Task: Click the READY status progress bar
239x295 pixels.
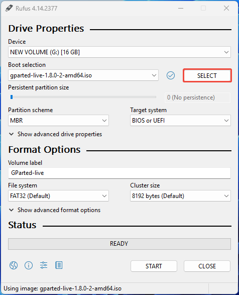Action: click(x=119, y=244)
